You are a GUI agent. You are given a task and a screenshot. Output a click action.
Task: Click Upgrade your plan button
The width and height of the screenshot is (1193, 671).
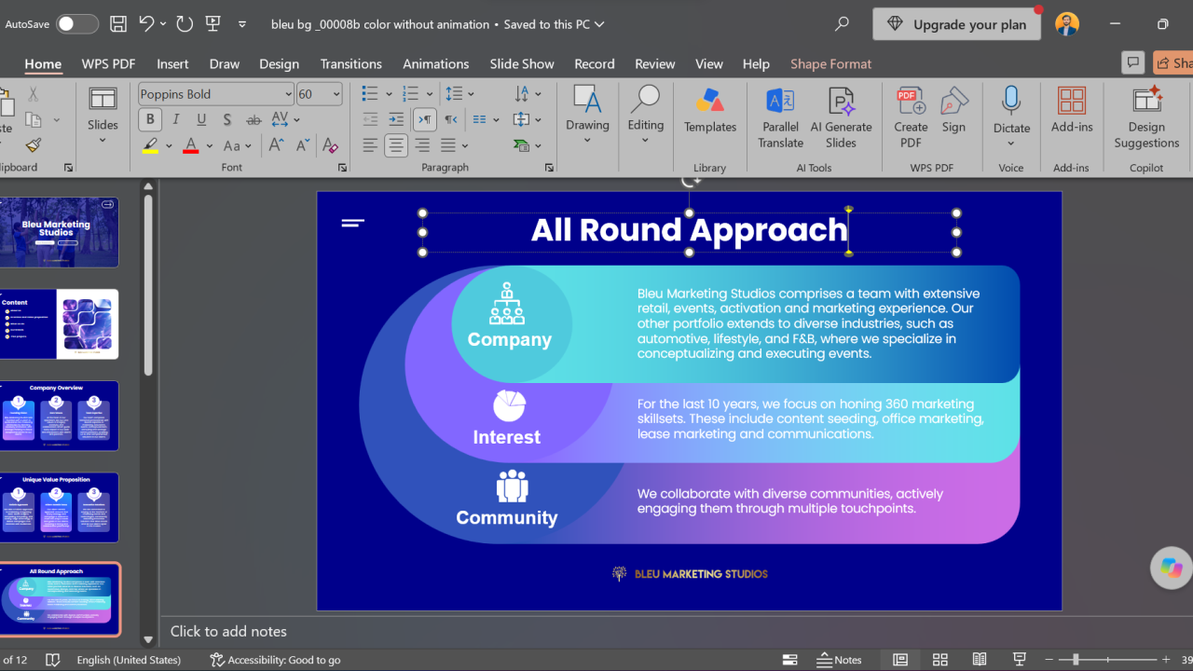point(956,24)
